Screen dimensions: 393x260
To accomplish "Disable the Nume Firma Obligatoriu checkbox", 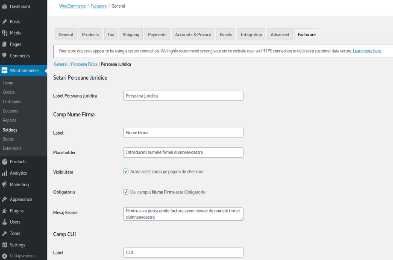I will pos(126,191).
